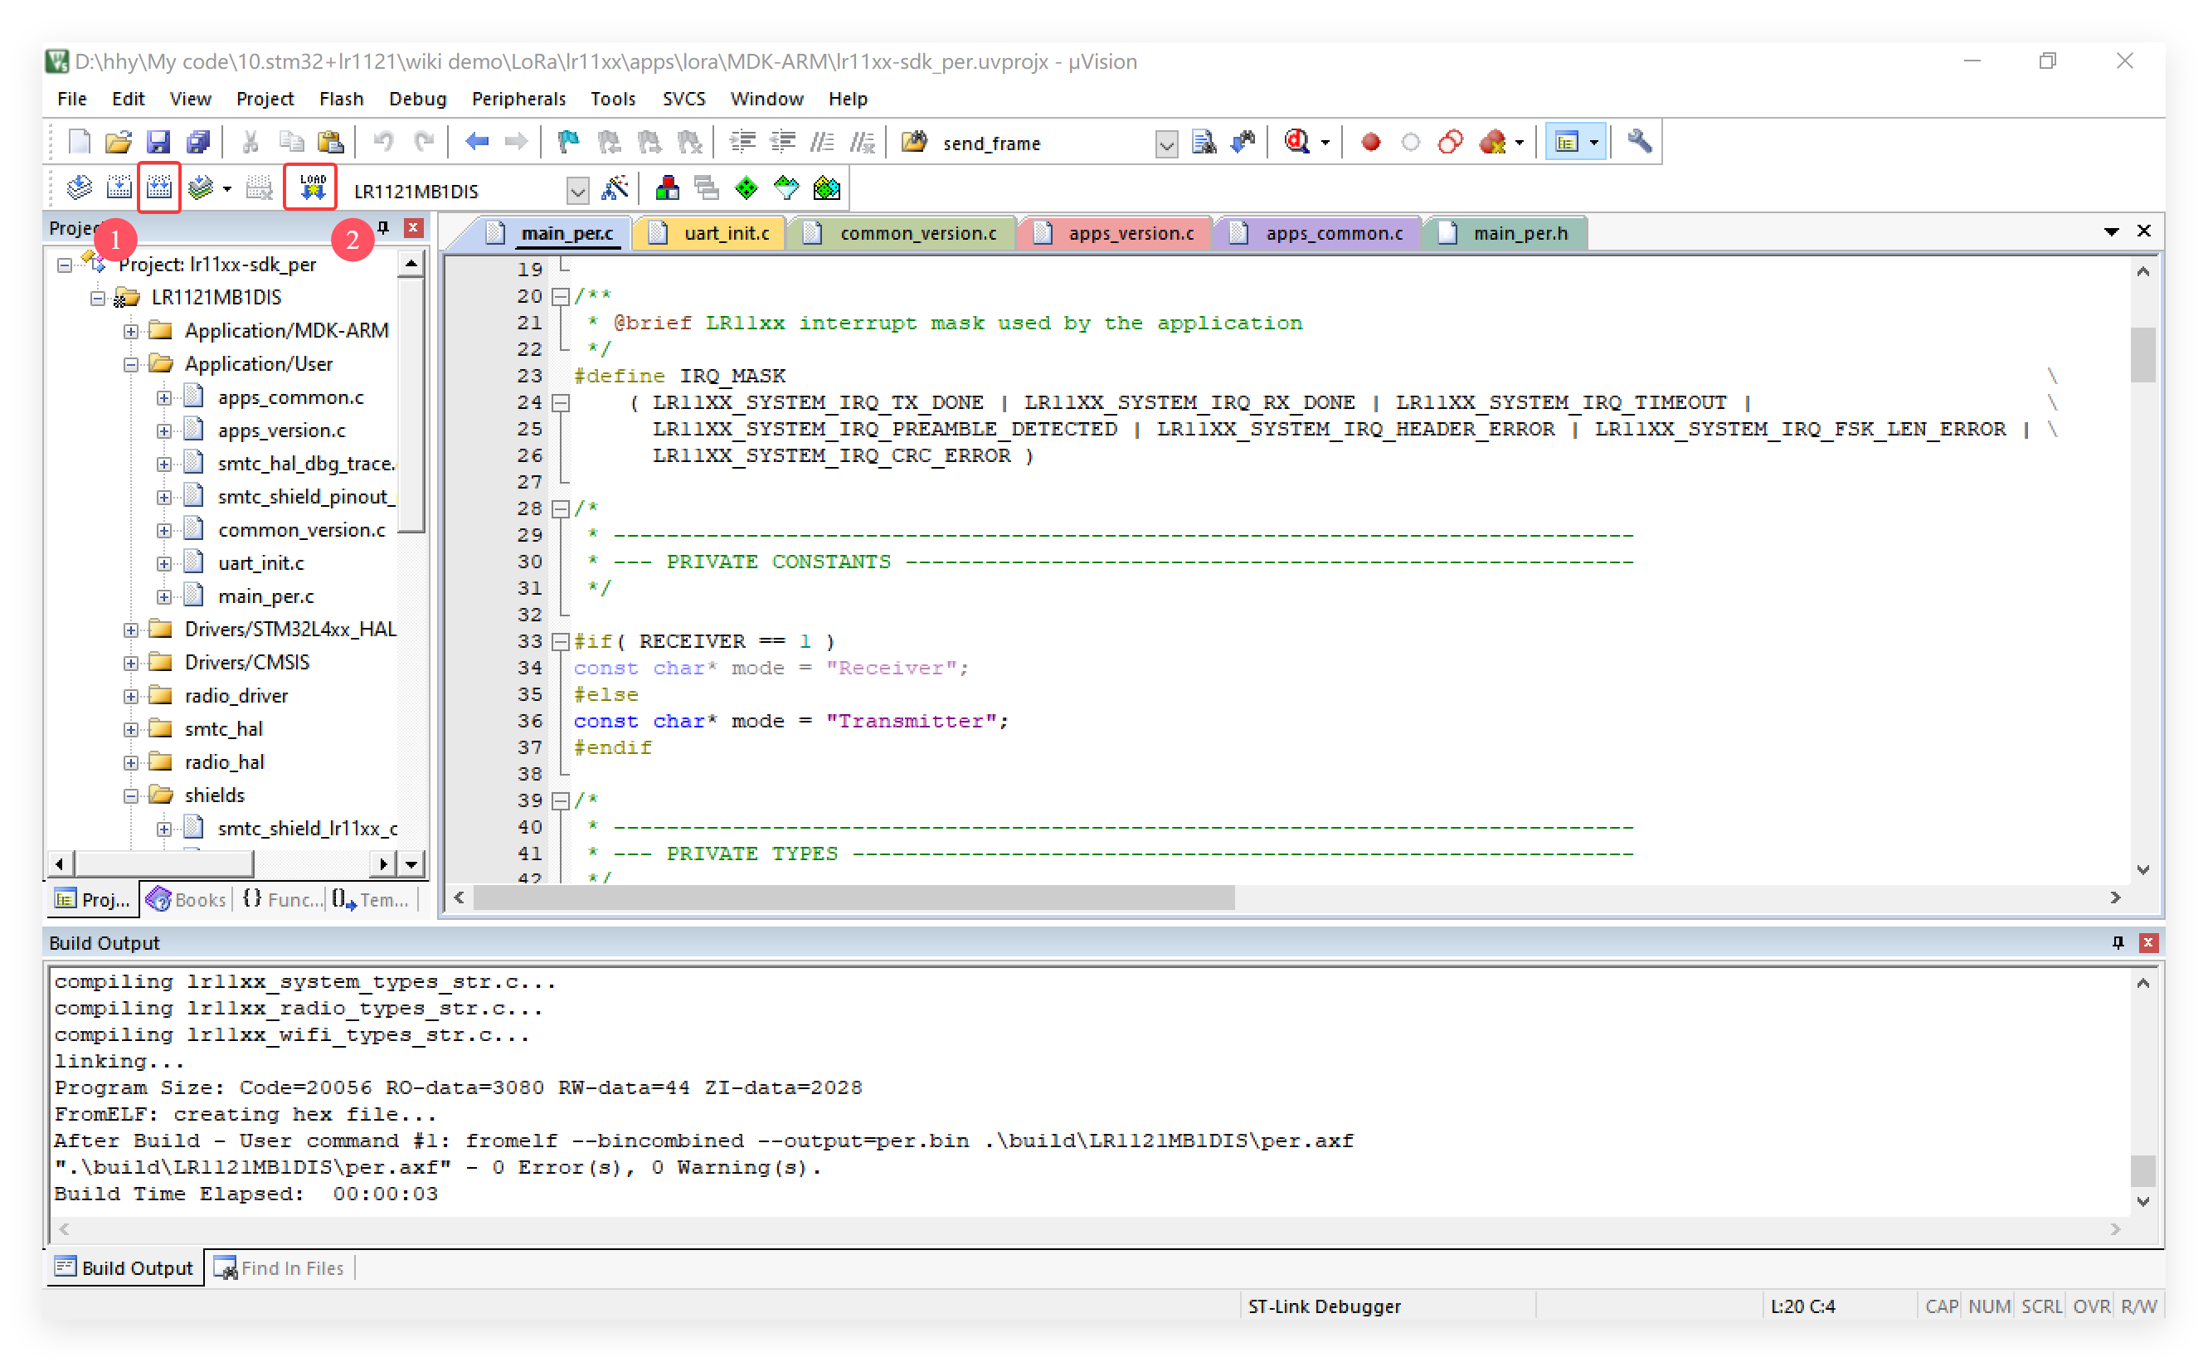Click the Batch Build icon
Viewport: 2208px width, 1362px height.
click(201, 188)
